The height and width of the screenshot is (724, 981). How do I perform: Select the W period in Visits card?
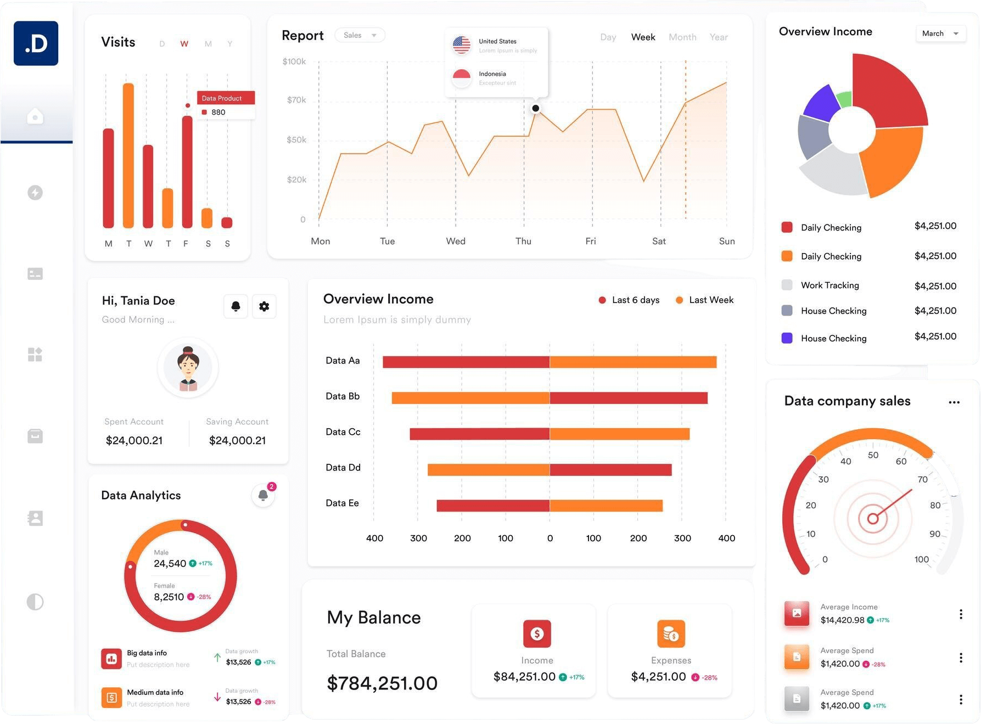point(184,44)
